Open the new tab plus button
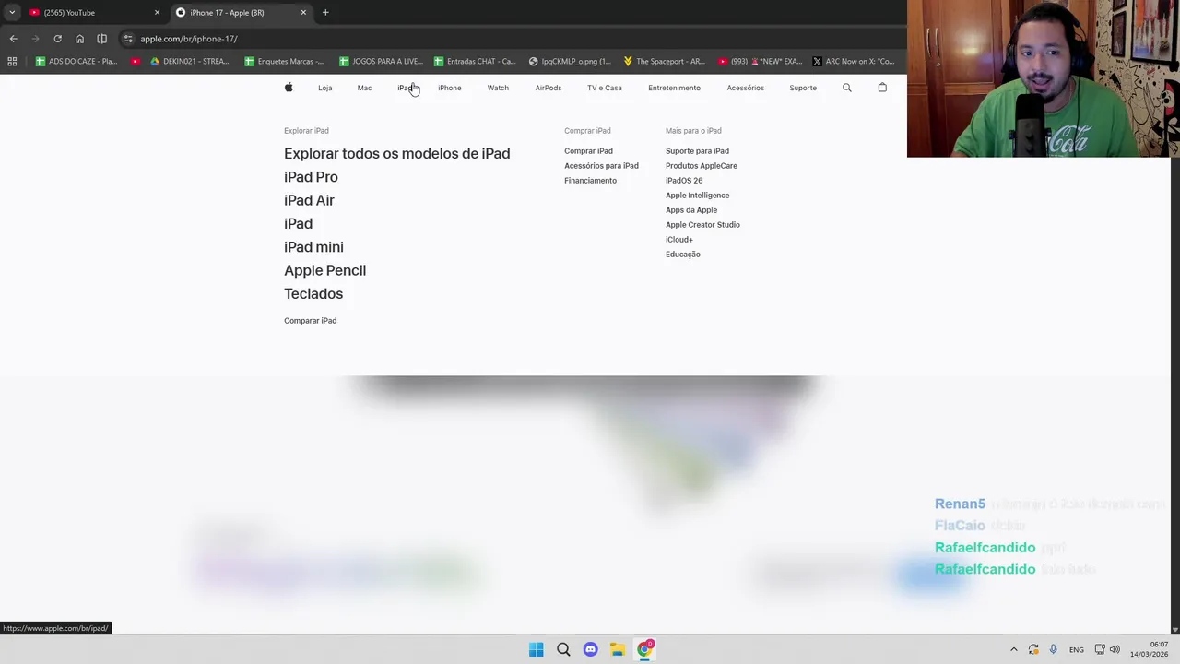1180x664 pixels. (x=325, y=13)
